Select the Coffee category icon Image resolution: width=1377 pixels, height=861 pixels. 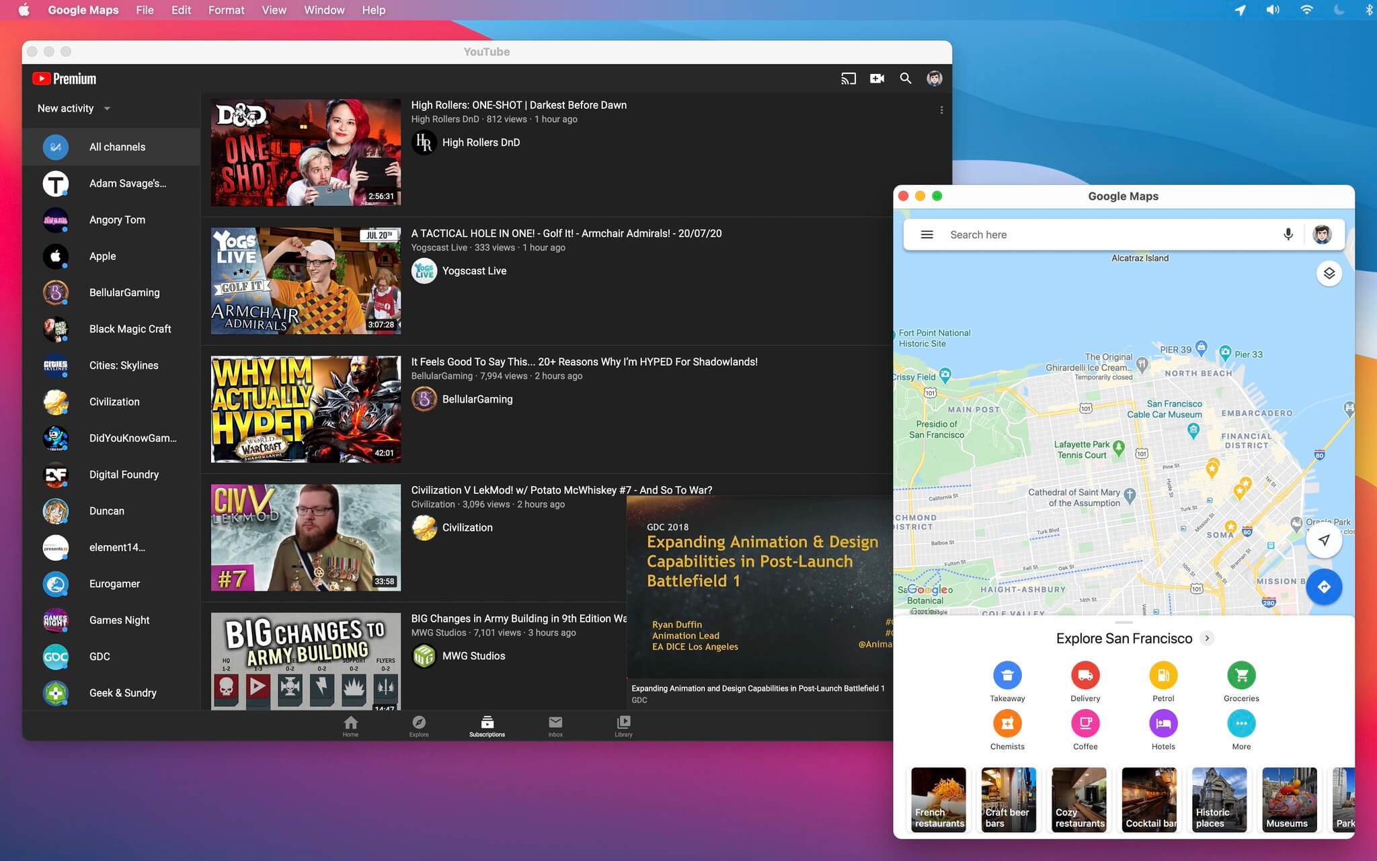tap(1085, 724)
